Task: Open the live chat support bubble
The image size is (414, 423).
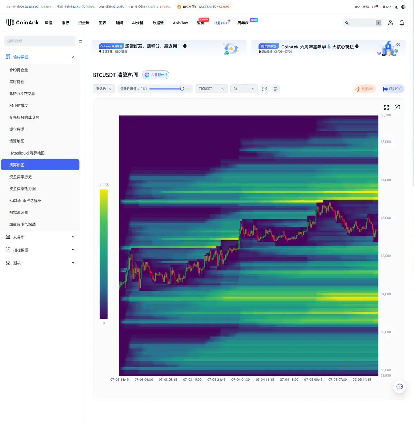Action: tap(400, 387)
